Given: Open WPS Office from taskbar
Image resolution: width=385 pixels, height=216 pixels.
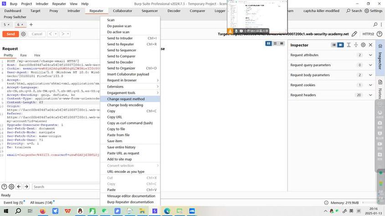Looking at the screenshot, I should pos(68,211).
